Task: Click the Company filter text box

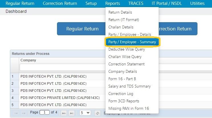Action: 62,67
